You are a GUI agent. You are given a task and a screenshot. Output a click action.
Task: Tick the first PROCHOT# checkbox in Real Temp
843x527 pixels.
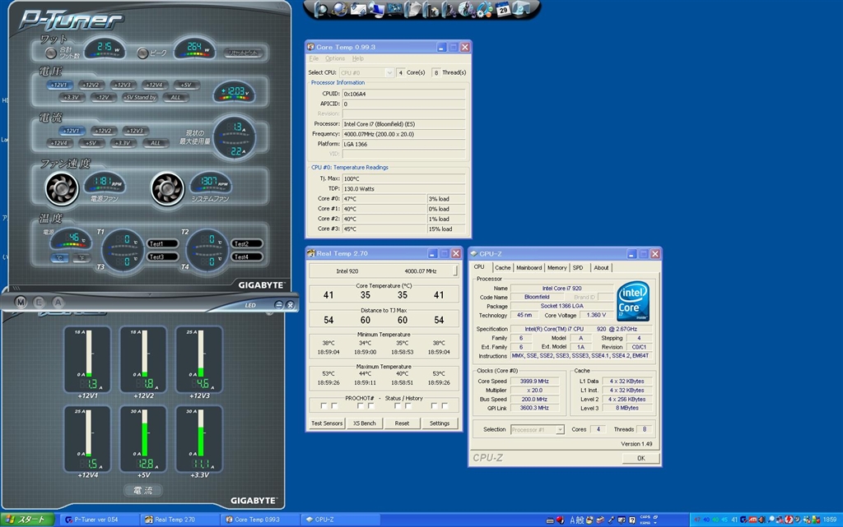(x=324, y=405)
